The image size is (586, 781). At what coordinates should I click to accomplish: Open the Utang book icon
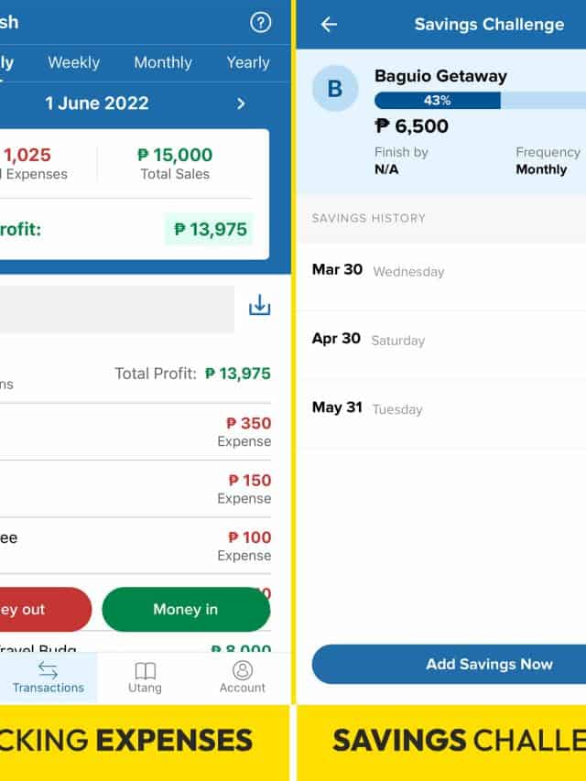145,671
